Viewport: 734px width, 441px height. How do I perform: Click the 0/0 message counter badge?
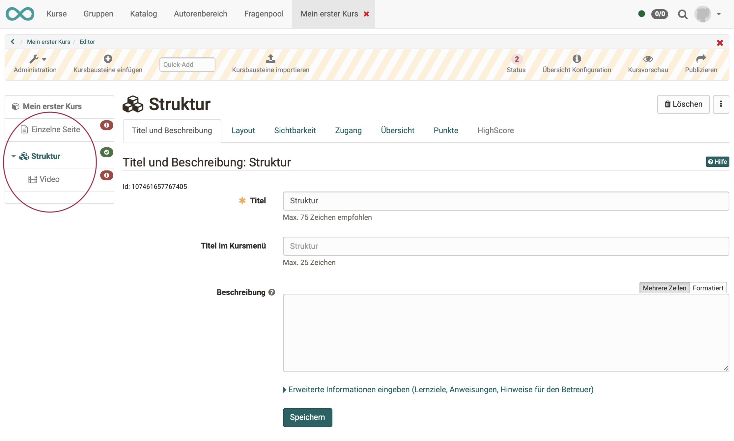[x=660, y=14]
